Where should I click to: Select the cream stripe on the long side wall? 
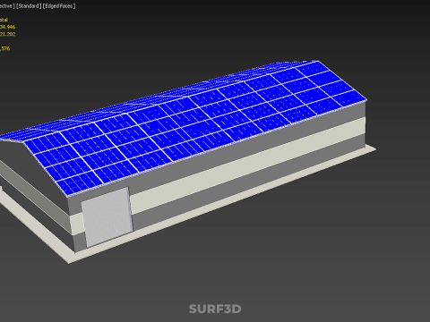click(x=248, y=165)
